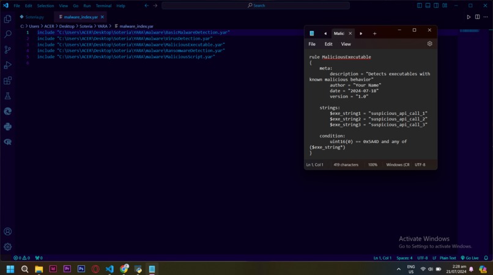The width and height of the screenshot is (493, 275).
Task: Open the Manage gear in VS Code
Action: (7, 247)
